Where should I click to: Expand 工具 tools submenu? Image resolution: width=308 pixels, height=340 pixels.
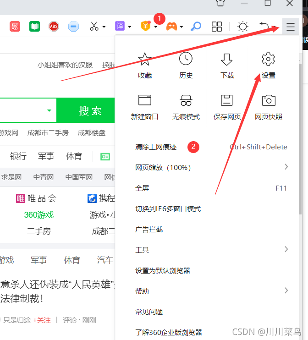(x=207, y=250)
